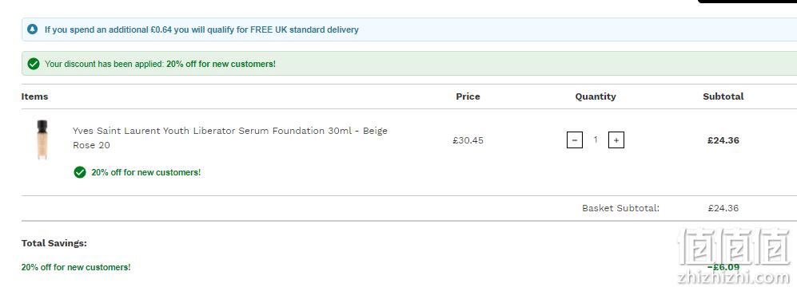Click the Price column header
Image resolution: width=797 pixels, height=291 pixels.
468,96
